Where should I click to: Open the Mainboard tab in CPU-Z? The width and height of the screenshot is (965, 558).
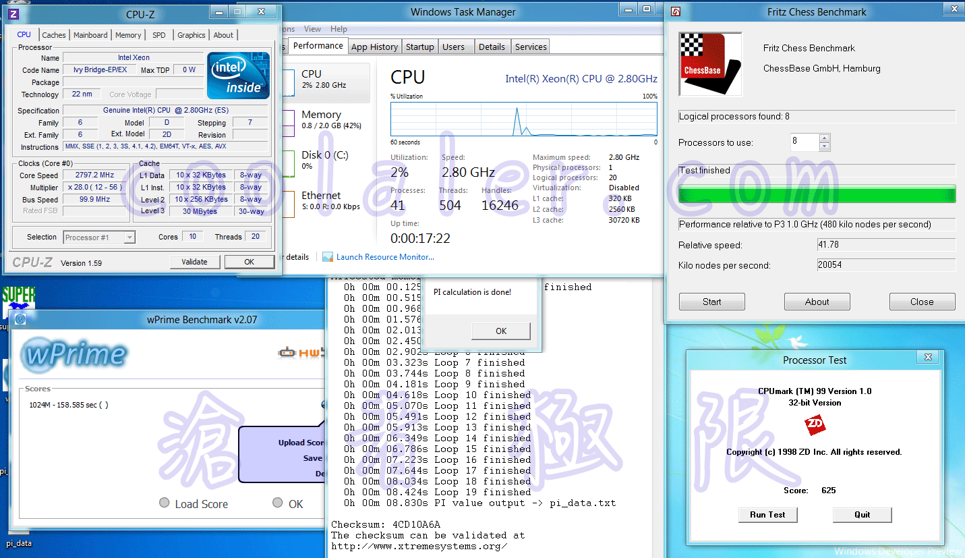(x=90, y=35)
